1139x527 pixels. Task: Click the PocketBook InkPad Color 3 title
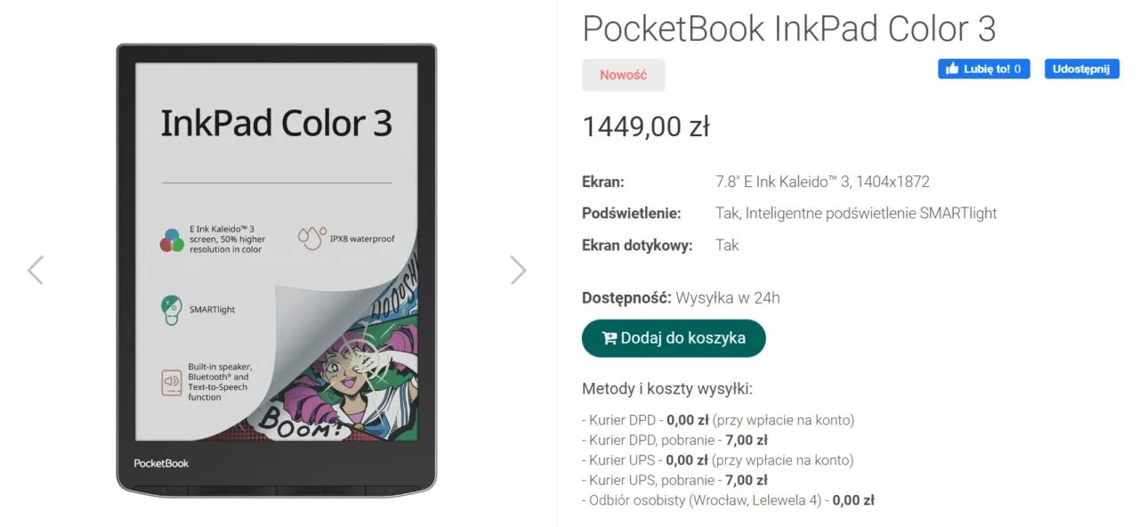(x=789, y=28)
